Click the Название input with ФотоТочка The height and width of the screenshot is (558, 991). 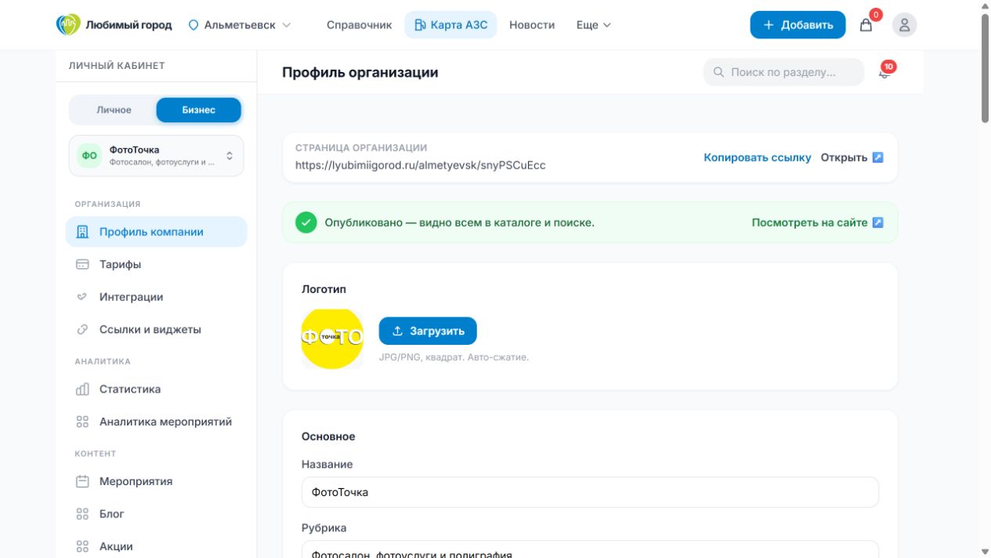tap(590, 492)
